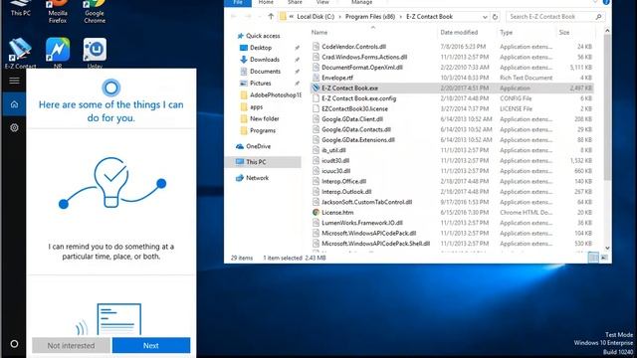Viewport: 637px width, 358px height.
Task: Open Google Chrome desktop shortcut
Action: point(95,11)
